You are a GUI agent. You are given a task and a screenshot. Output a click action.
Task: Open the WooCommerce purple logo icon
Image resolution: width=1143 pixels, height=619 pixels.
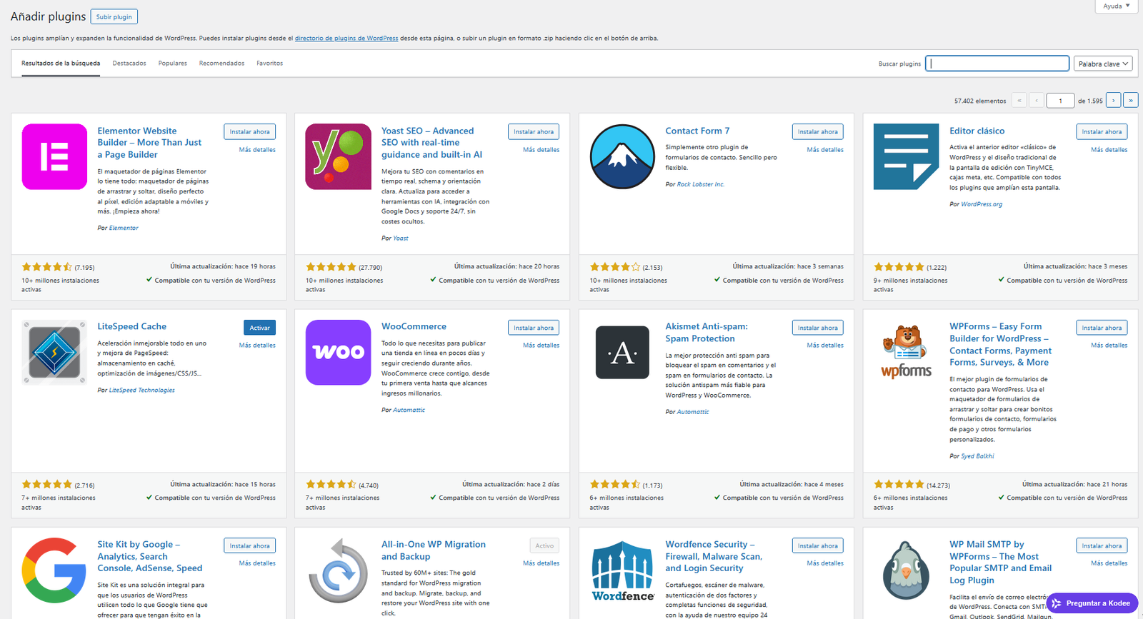tap(338, 353)
